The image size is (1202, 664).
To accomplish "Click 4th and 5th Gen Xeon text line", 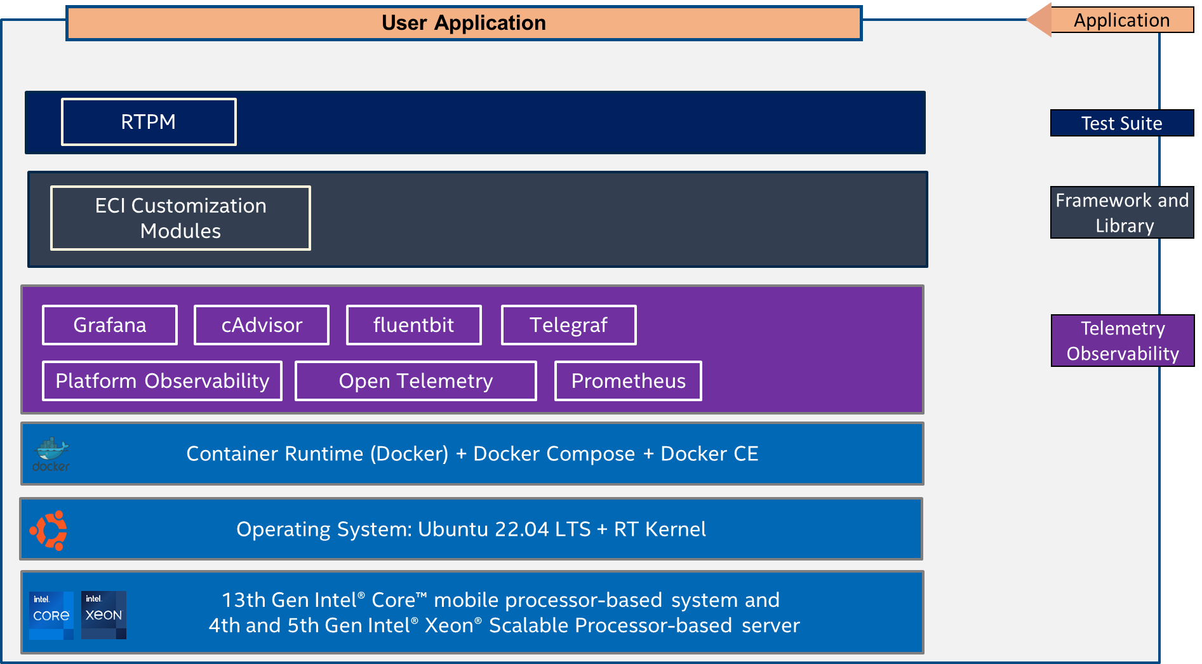I will pos(504,625).
